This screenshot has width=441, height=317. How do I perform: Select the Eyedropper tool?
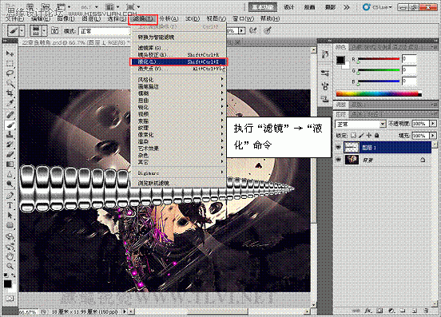pyautogui.click(x=10, y=104)
